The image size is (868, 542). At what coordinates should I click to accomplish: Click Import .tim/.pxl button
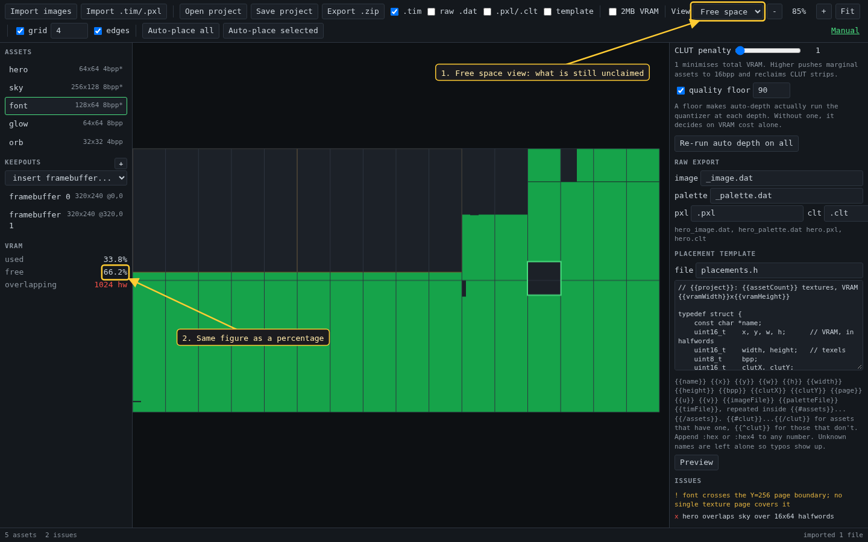tap(124, 11)
